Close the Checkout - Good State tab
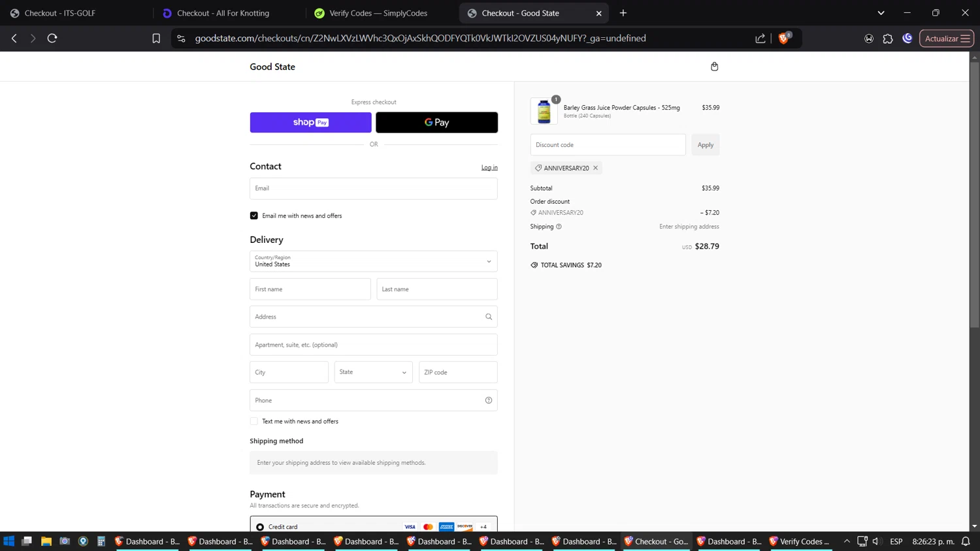The image size is (980, 551). coord(598,13)
